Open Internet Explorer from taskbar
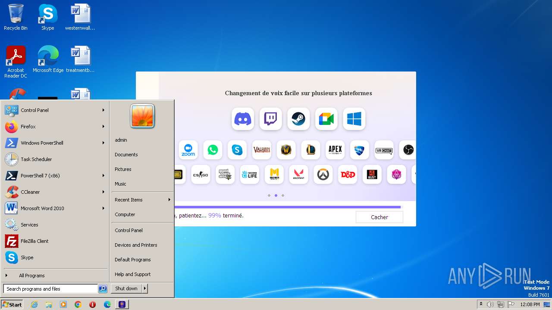The height and width of the screenshot is (310, 552). click(34, 304)
